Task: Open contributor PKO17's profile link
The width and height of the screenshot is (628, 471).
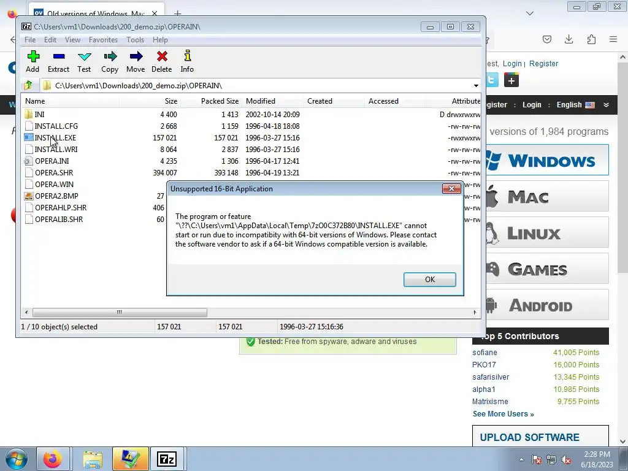Action: 484,365
